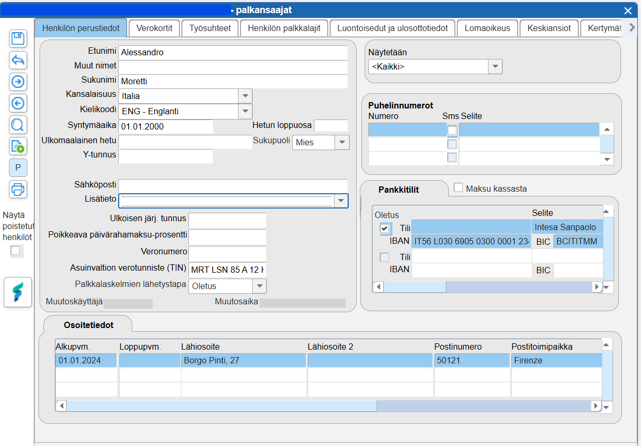The height and width of the screenshot is (446, 641).
Task: Click the save diskette icon
Action: pos(18,38)
